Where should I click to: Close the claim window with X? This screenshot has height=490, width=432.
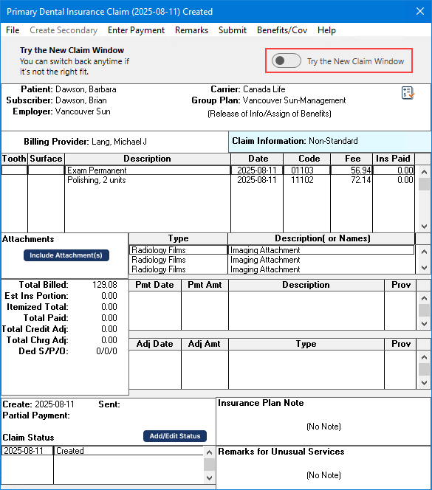420,12
